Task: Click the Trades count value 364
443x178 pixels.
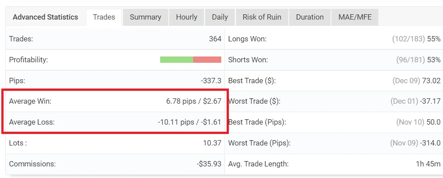Action: pos(215,39)
